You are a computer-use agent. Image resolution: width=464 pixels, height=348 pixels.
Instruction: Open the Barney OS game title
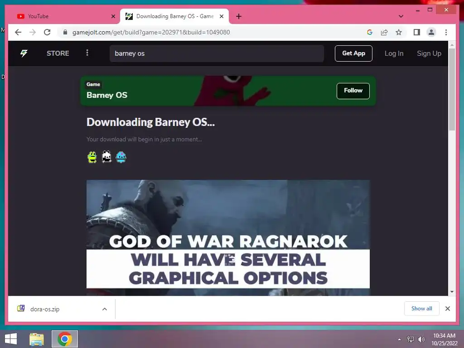107,95
